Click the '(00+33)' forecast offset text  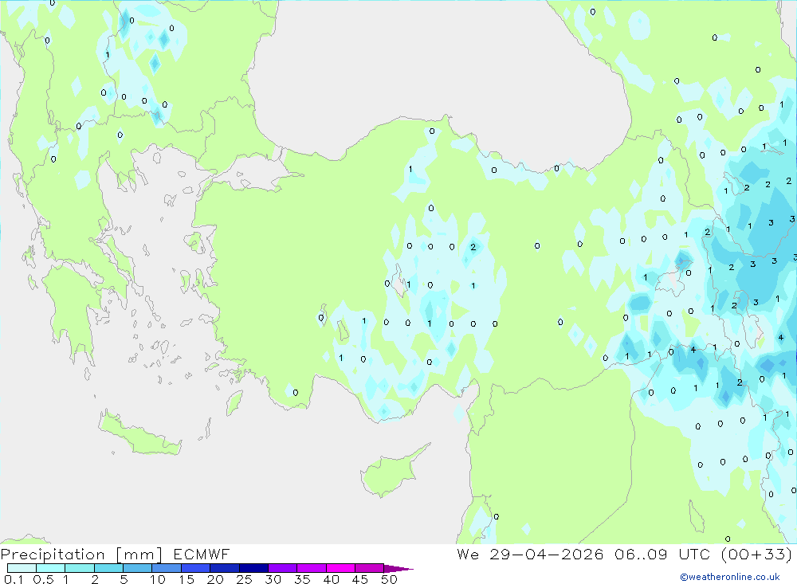click(x=757, y=555)
